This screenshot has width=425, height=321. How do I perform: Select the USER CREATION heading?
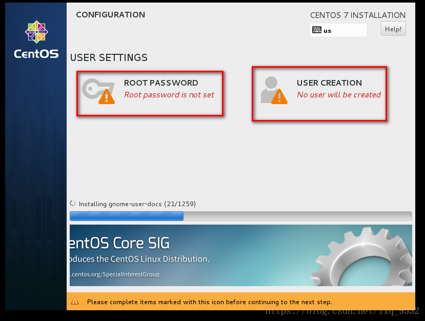[x=329, y=83]
